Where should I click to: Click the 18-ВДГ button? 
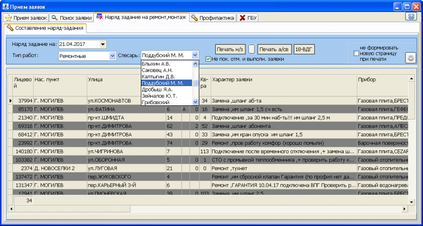pyautogui.click(x=304, y=49)
